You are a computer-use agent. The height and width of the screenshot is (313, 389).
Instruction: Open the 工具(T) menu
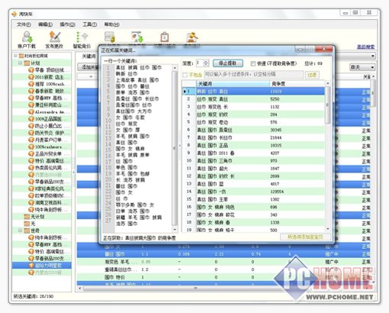click(x=89, y=24)
